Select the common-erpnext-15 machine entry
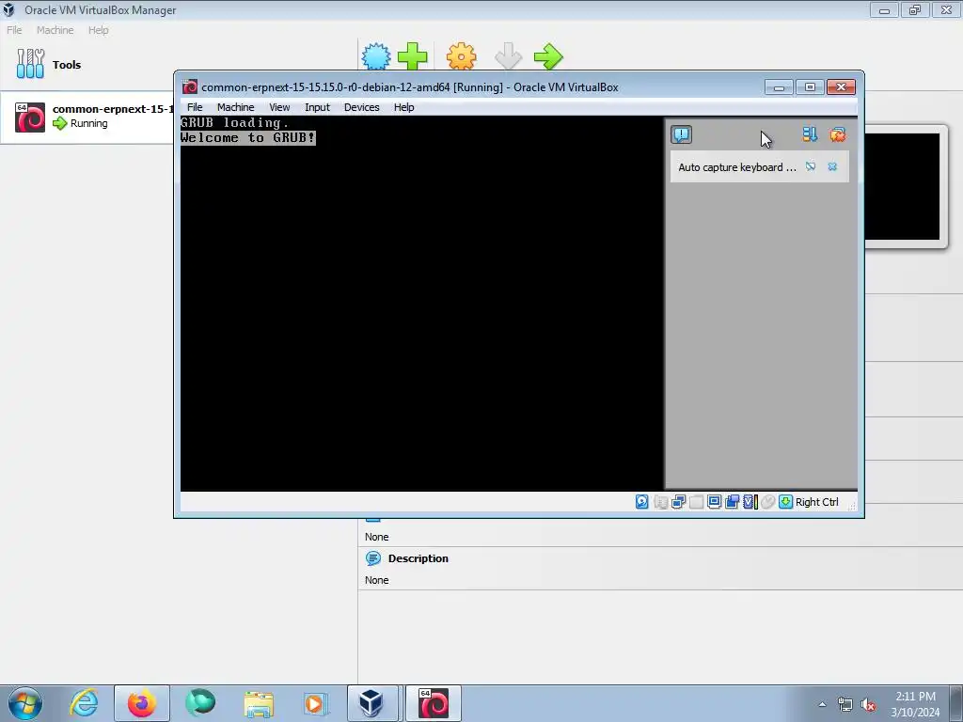This screenshot has width=963, height=722. tap(87, 118)
